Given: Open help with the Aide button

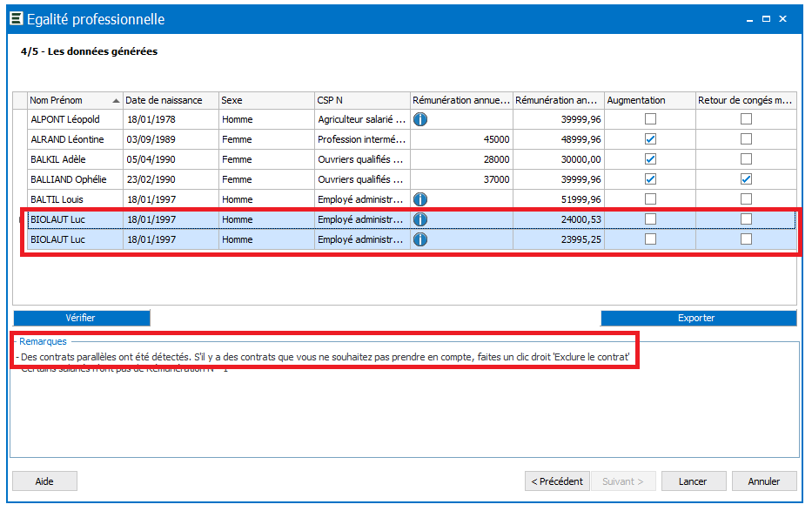Looking at the screenshot, I should 44,481.
